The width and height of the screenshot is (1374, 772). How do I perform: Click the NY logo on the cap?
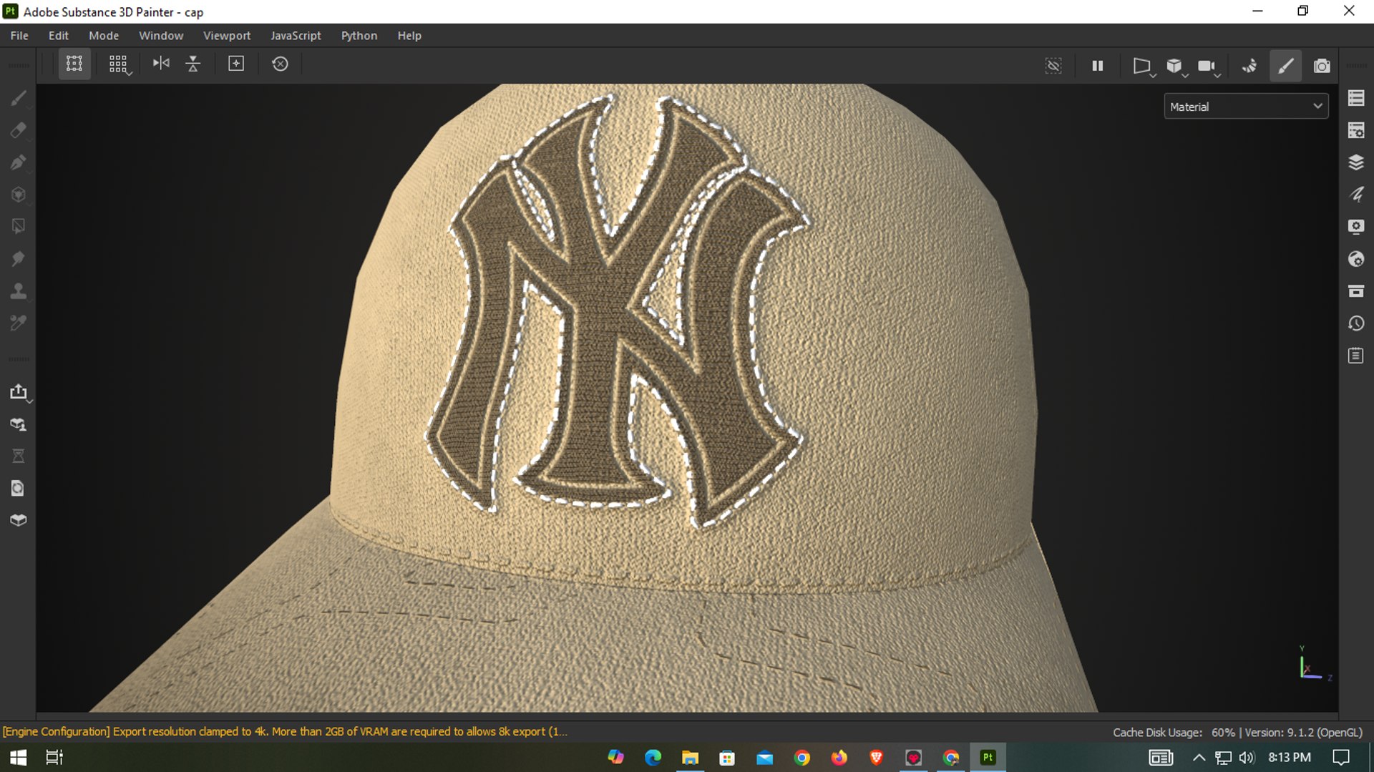(617, 311)
